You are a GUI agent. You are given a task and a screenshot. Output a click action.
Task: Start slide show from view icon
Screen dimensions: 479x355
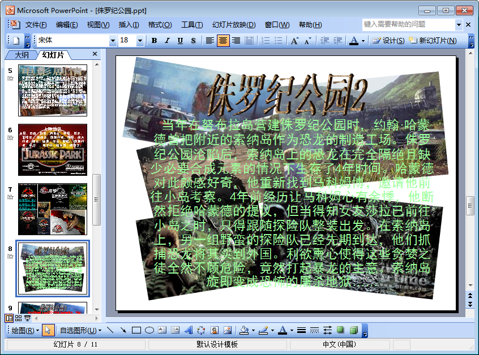click(28, 318)
